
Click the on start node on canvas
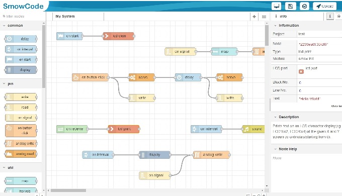[x=69, y=36]
